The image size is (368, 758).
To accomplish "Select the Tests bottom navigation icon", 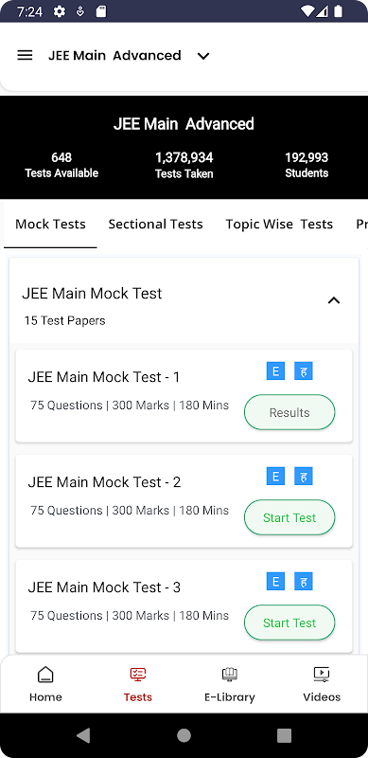I will point(137,675).
